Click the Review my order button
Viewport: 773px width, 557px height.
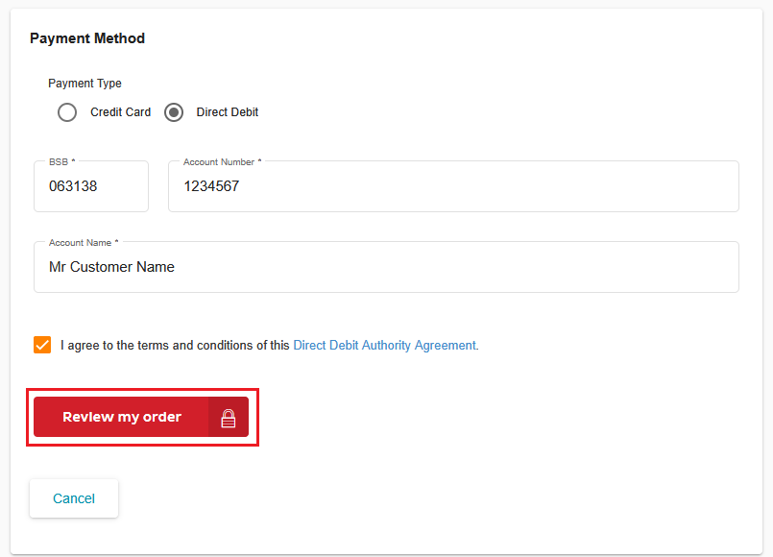click(141, 417)
